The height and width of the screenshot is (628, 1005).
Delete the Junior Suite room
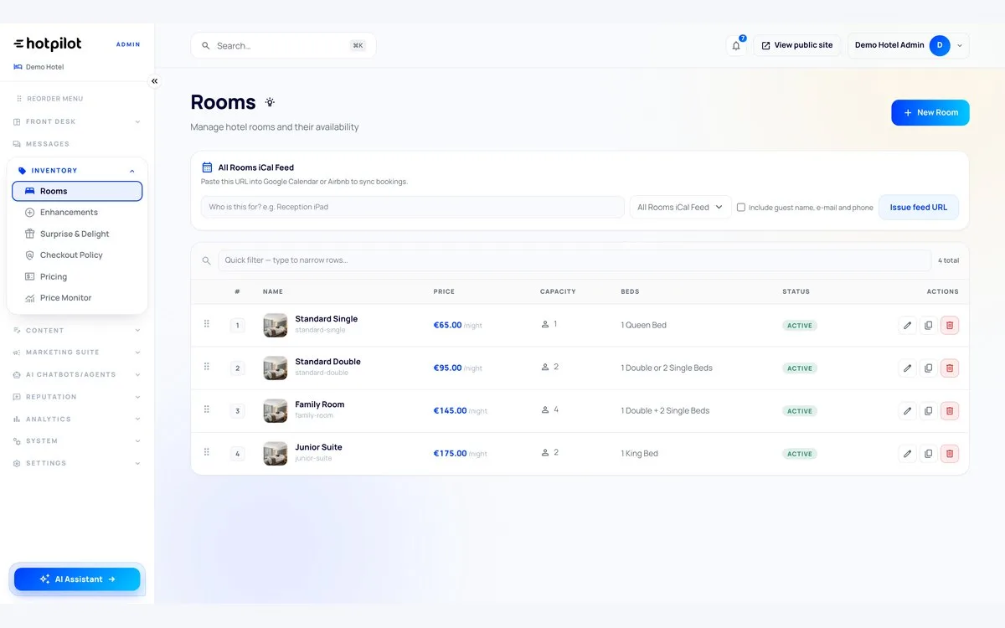click(950, 453)
